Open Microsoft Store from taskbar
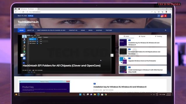This screenshot has height=104, width=186. 102,94
